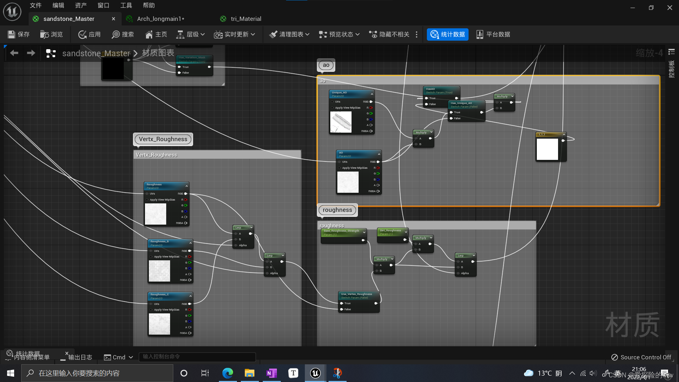Click the Clear Graph button

point(288,34)
